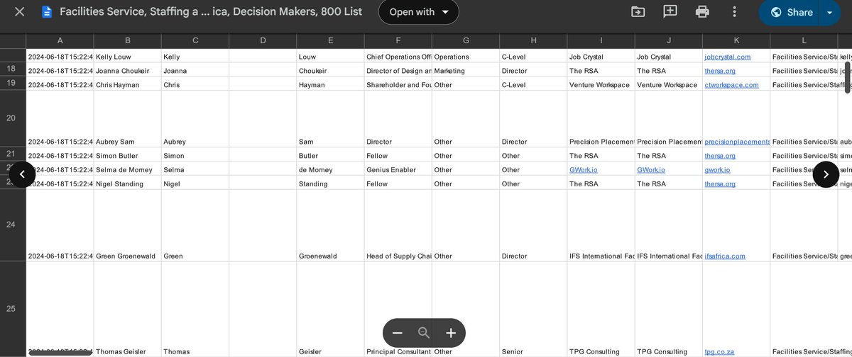Click the 'Venture Workspace' cell in column I
Image resolution: width=852 pixels, height=357 pixels.
point(601,85)
